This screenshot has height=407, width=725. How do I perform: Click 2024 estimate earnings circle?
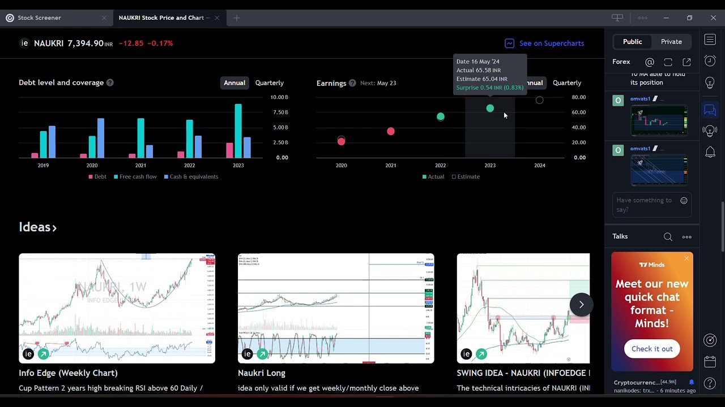[x=539, y=100]
